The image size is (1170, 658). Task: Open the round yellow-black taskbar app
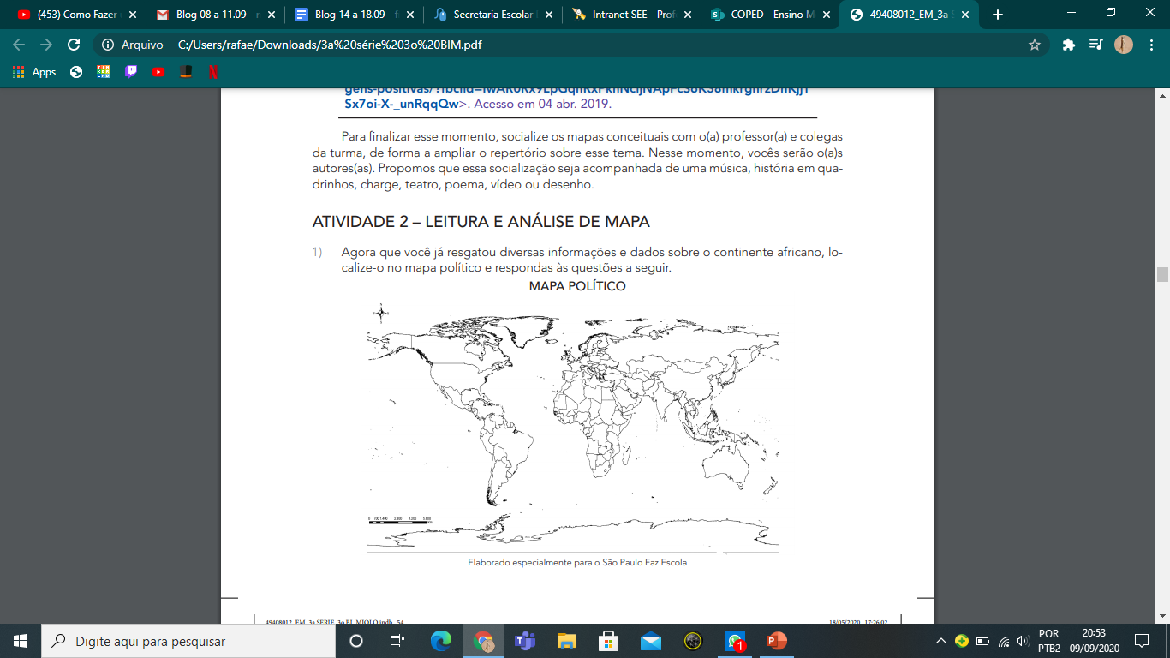[693, 641]
